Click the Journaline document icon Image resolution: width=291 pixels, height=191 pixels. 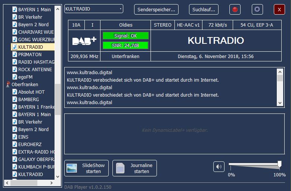(x=120, y=168)
